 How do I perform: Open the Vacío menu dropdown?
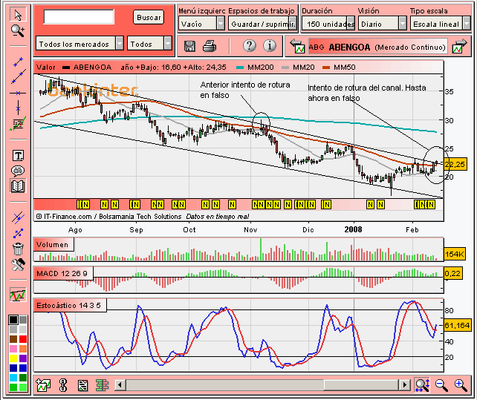pyautogui.click(x=201, y=24)
